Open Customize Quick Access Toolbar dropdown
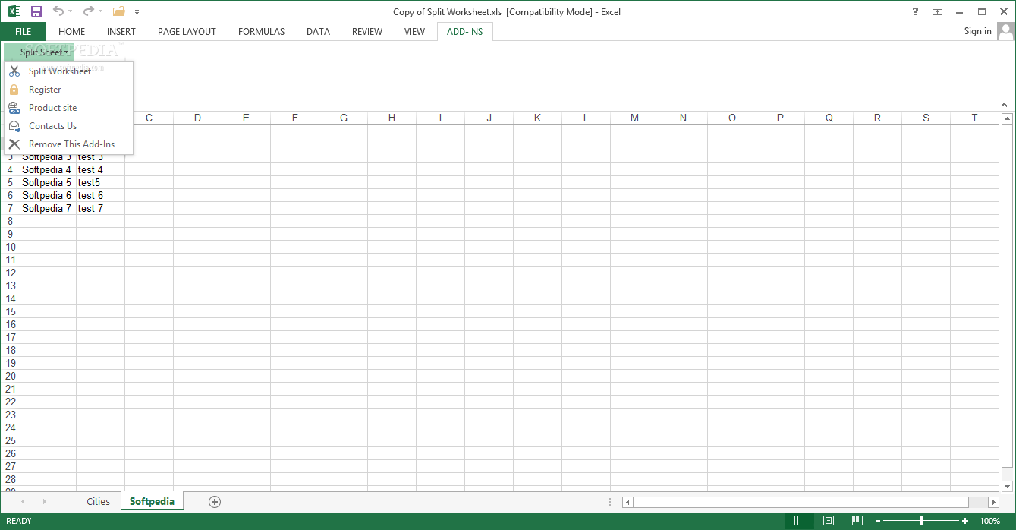 (x=137, y=12)
